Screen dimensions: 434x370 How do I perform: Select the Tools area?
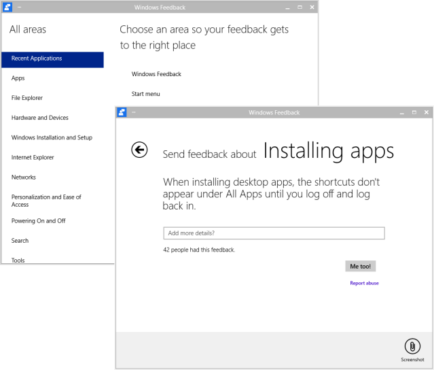pos(18,260)
